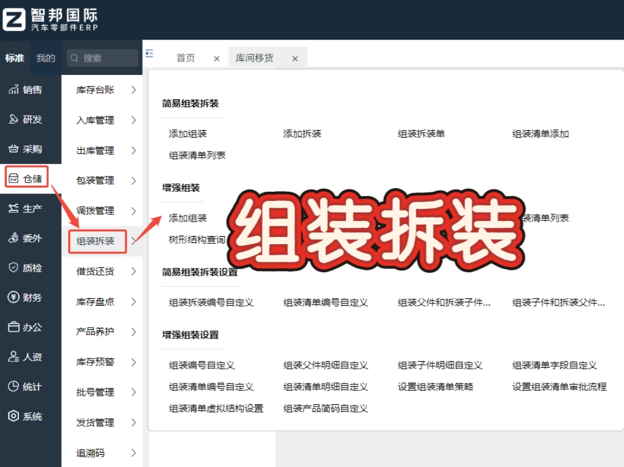The width and height of the screenshot is (624, 467).
Task: Open the 批号管理 menu item
Action: click(x=96, y=392)
